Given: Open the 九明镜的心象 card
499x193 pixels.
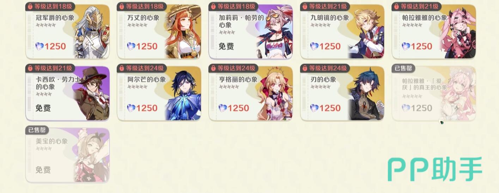Looking at the screenshot, I should [342, 32].
